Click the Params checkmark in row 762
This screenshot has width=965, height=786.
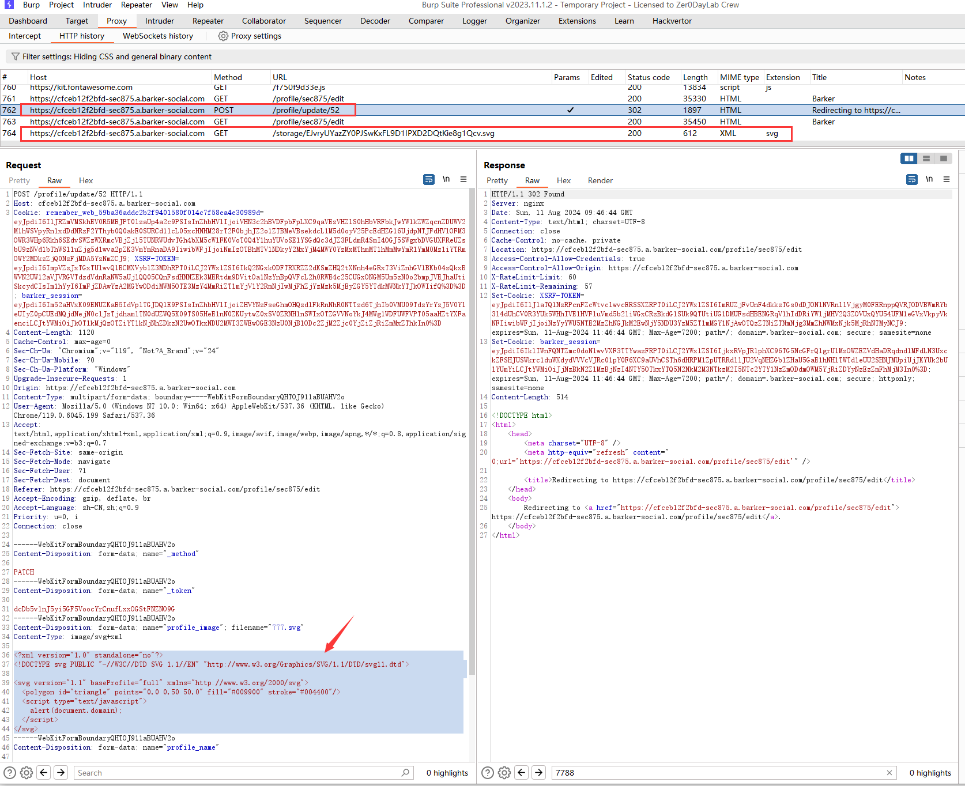point(570,110)
